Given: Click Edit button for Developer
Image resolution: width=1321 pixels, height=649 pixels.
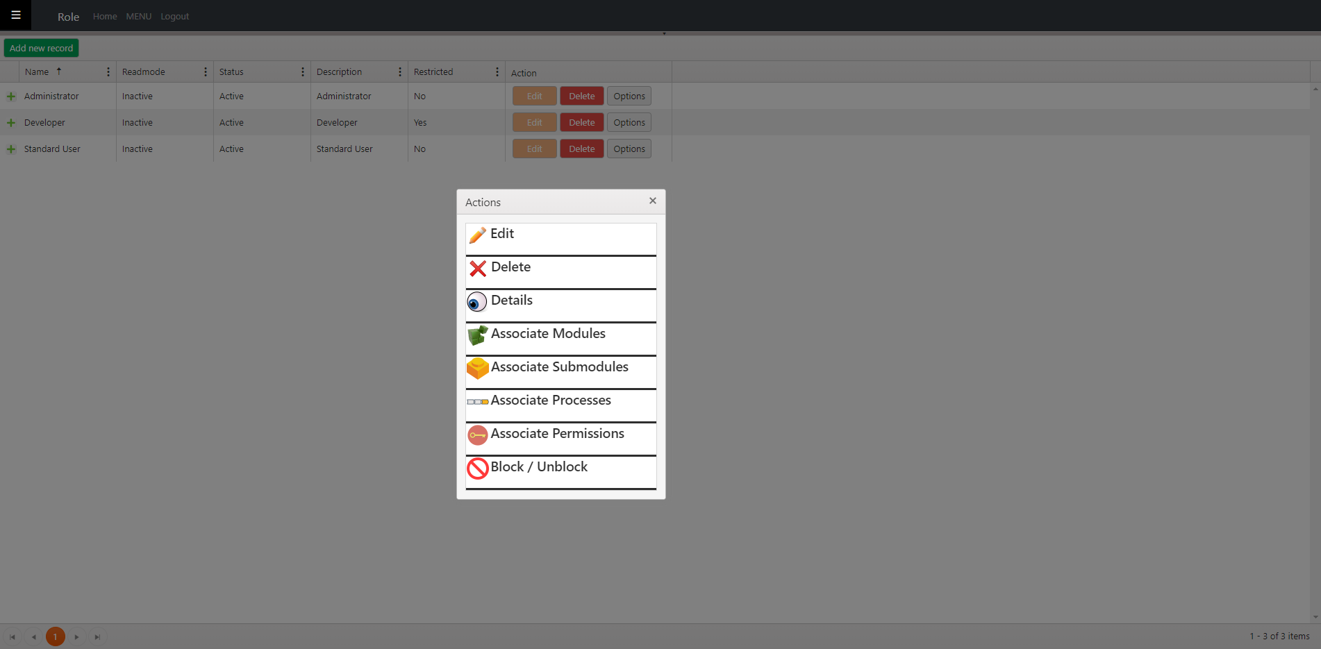Looking at the screenshot, I should point(535,123).
